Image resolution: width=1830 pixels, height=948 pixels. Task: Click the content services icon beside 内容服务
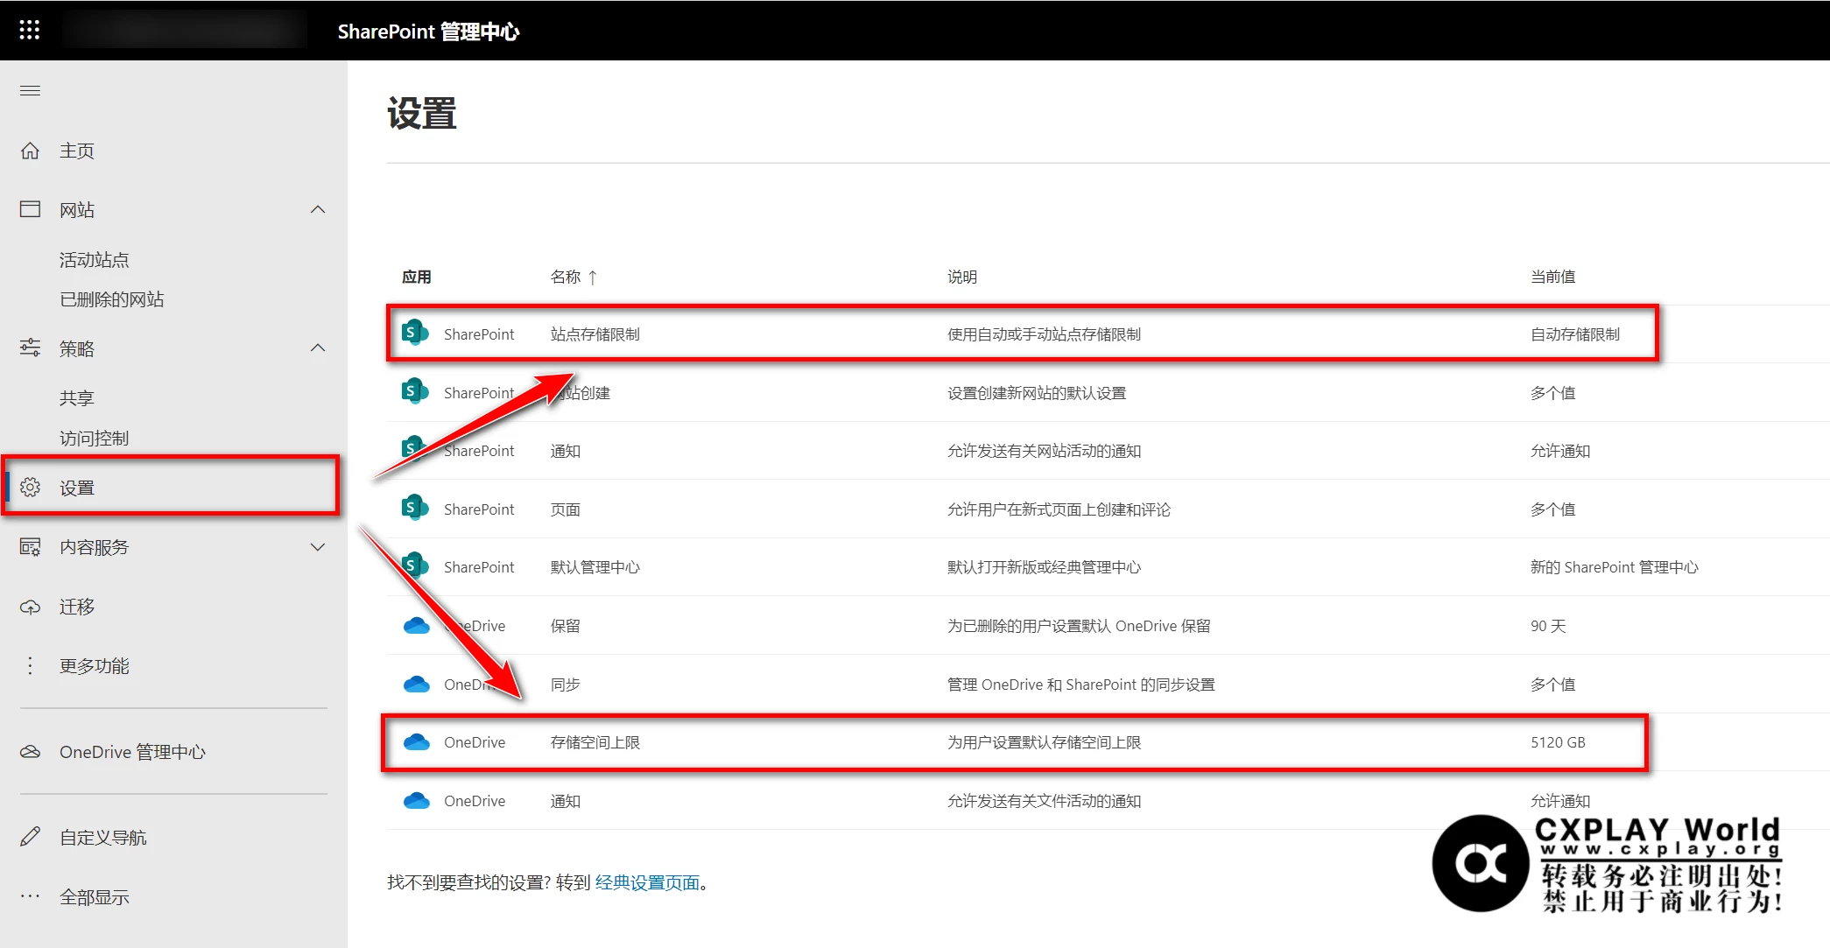[30, 547]
